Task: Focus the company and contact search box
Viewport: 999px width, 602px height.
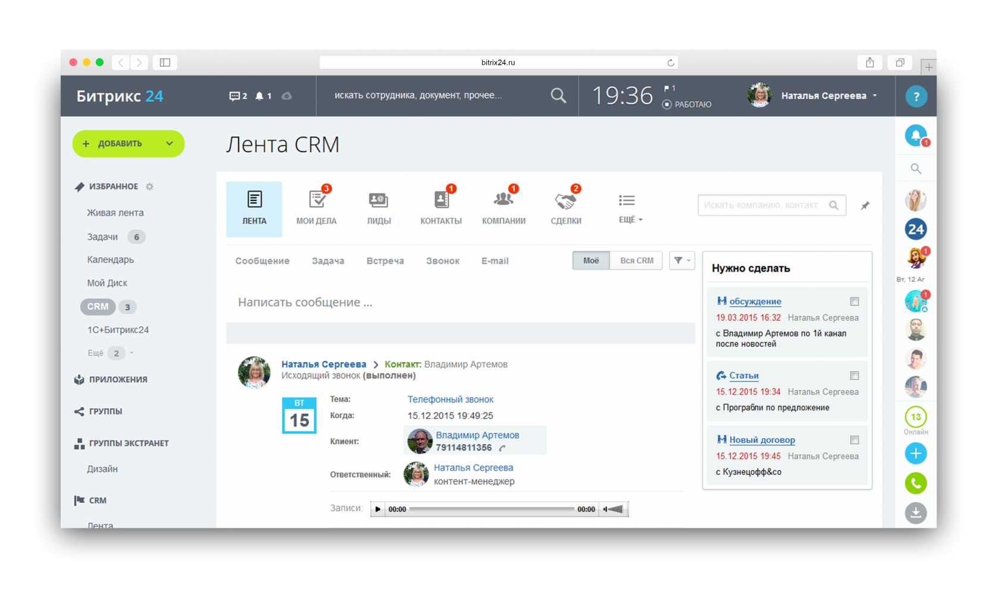Action: (x=771, y=206)
